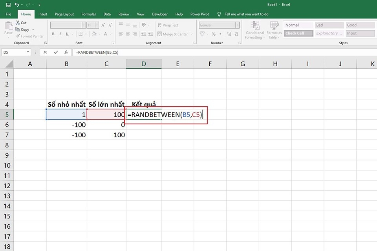Click inside the formula bar text
Screen dimensions: 377x251
97,52
